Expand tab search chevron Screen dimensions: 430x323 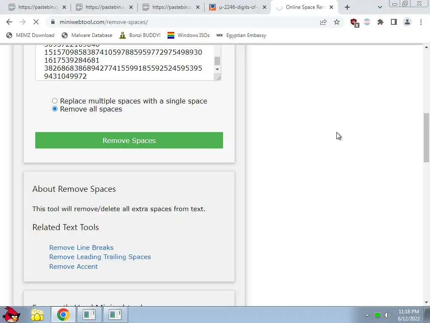click(380, 7)
